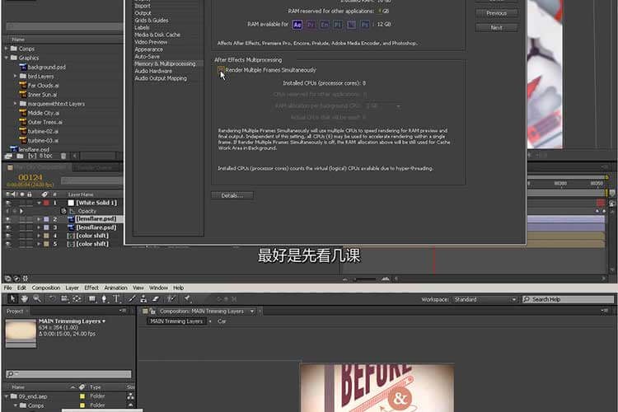Viewport: 618px width, 412px height.
Task: Click the red label swatch of layer 1
Action: (46, 203)
